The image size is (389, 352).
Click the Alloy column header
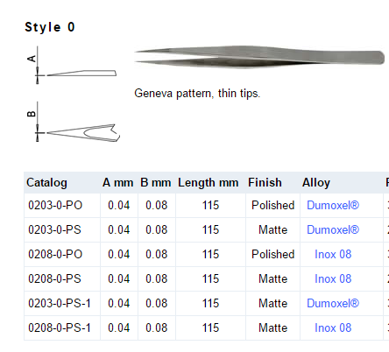click(316, 183)
